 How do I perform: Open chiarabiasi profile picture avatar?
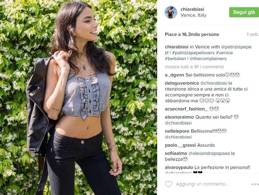(171, 12)
